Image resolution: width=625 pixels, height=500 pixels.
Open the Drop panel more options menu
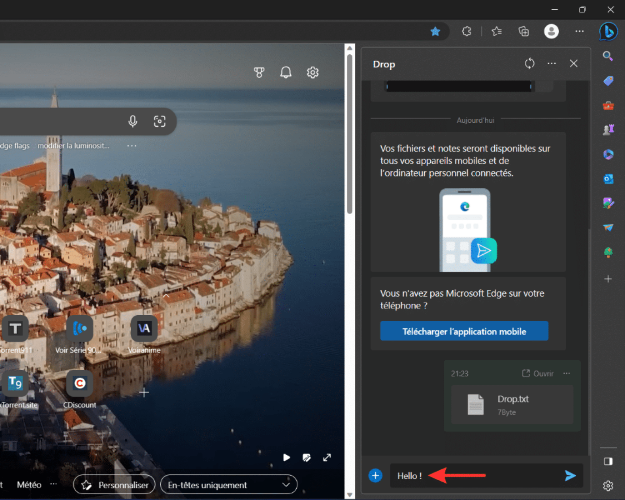[x=552, y=64]
